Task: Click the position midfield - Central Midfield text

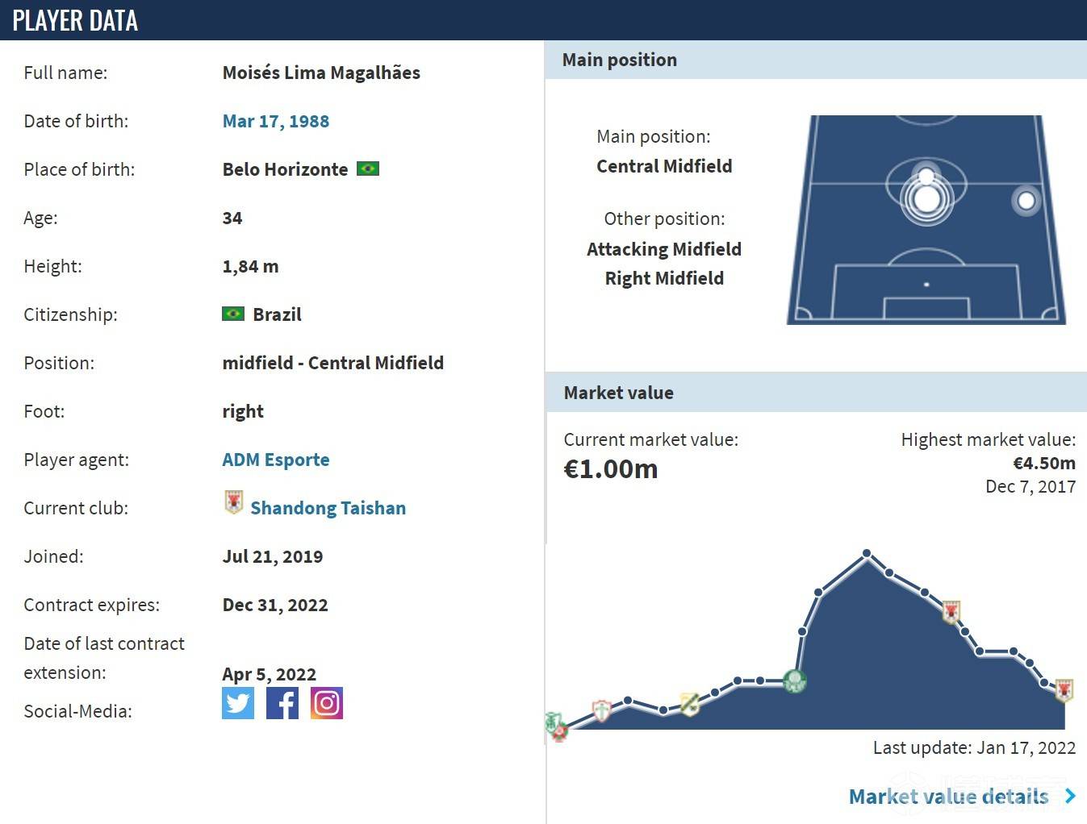Action: tap(333, 363)
